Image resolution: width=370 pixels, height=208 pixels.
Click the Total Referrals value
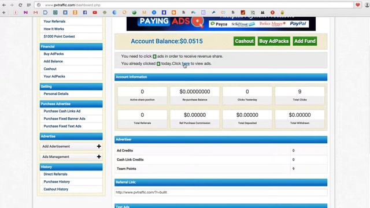pos(142,115)
